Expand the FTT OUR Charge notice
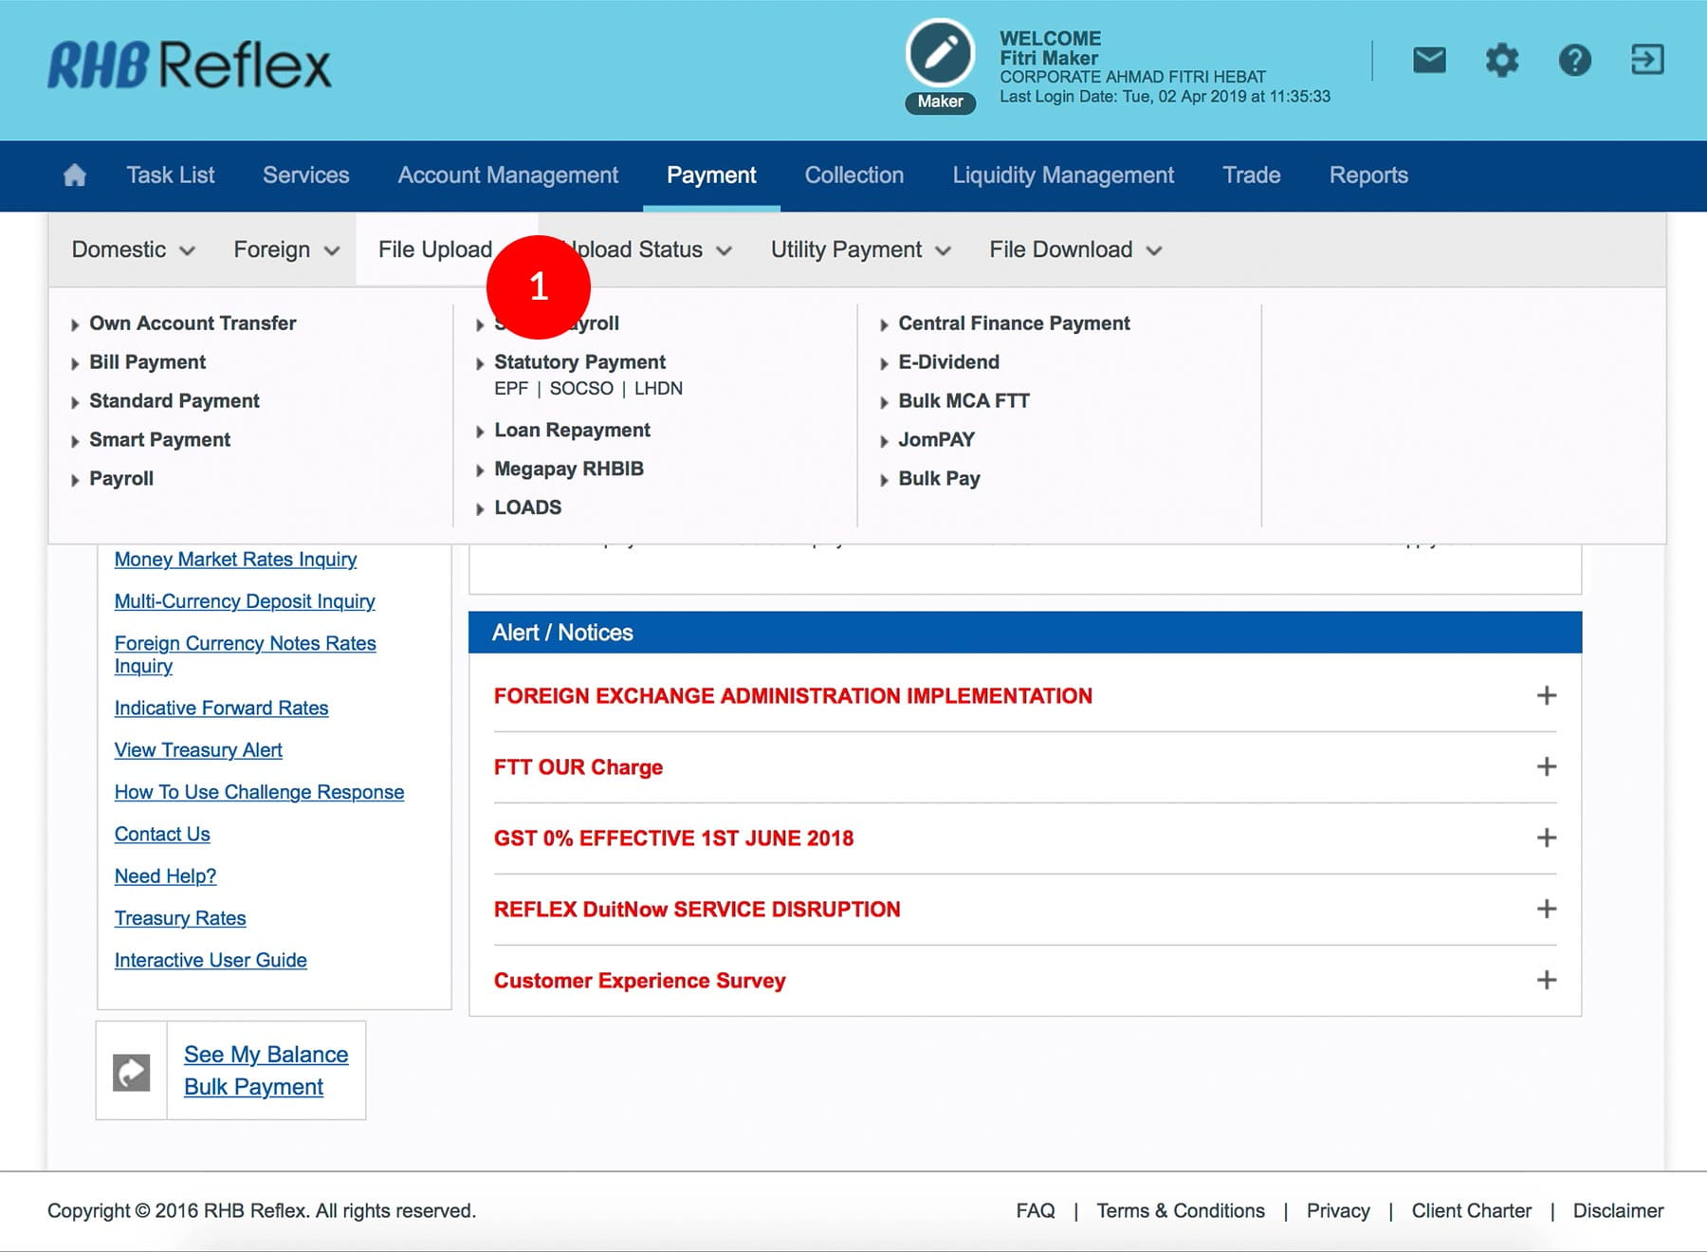This screenshot has width=1707, height=1252. [1546, 766]
